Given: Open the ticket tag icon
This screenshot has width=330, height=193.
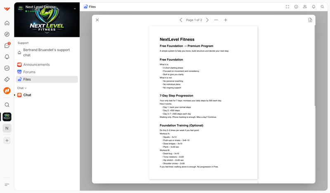Looking at the screenshot, I should (7, 79).
